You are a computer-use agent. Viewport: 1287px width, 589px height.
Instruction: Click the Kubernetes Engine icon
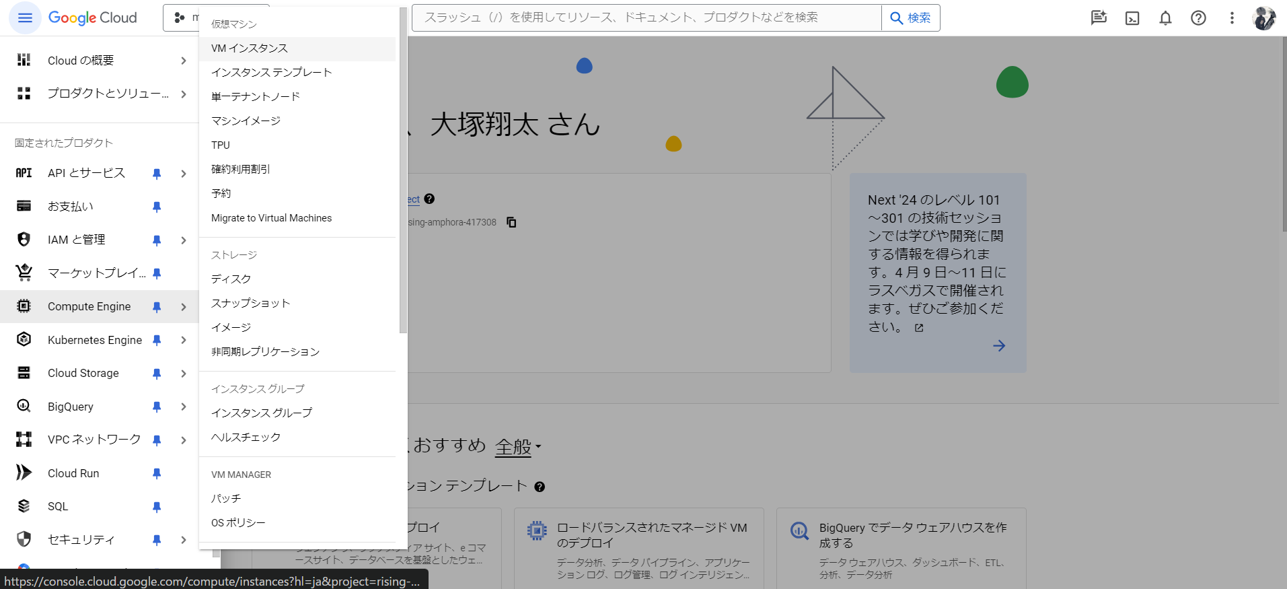coord(24,339)
